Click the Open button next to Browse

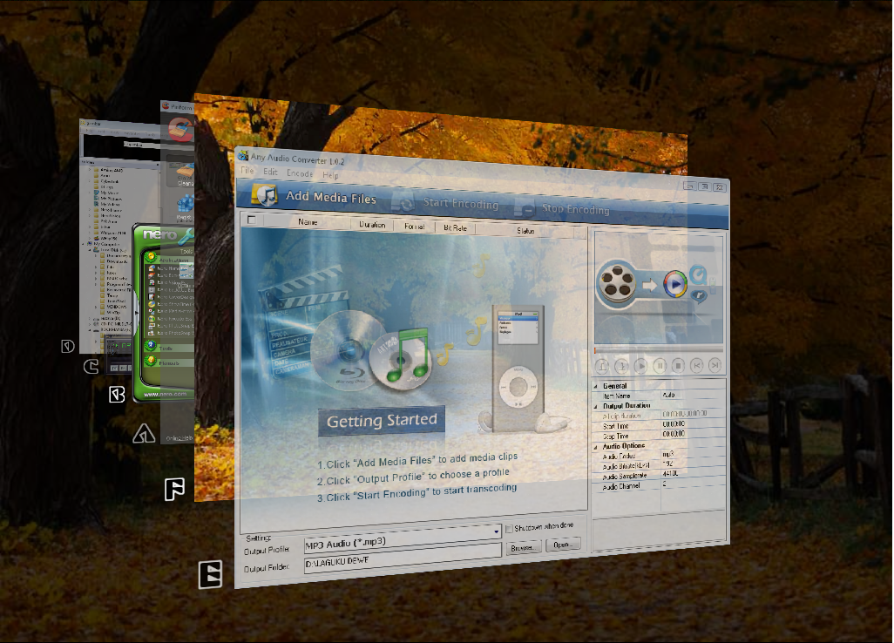tap(564, 544)
